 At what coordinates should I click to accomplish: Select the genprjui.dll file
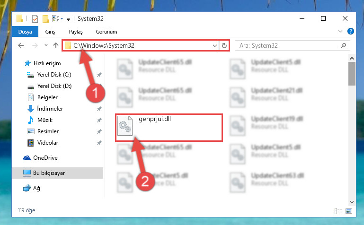(x=169, y=128)
